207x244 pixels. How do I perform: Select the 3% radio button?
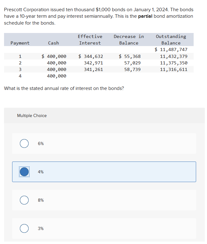(24, 228)
